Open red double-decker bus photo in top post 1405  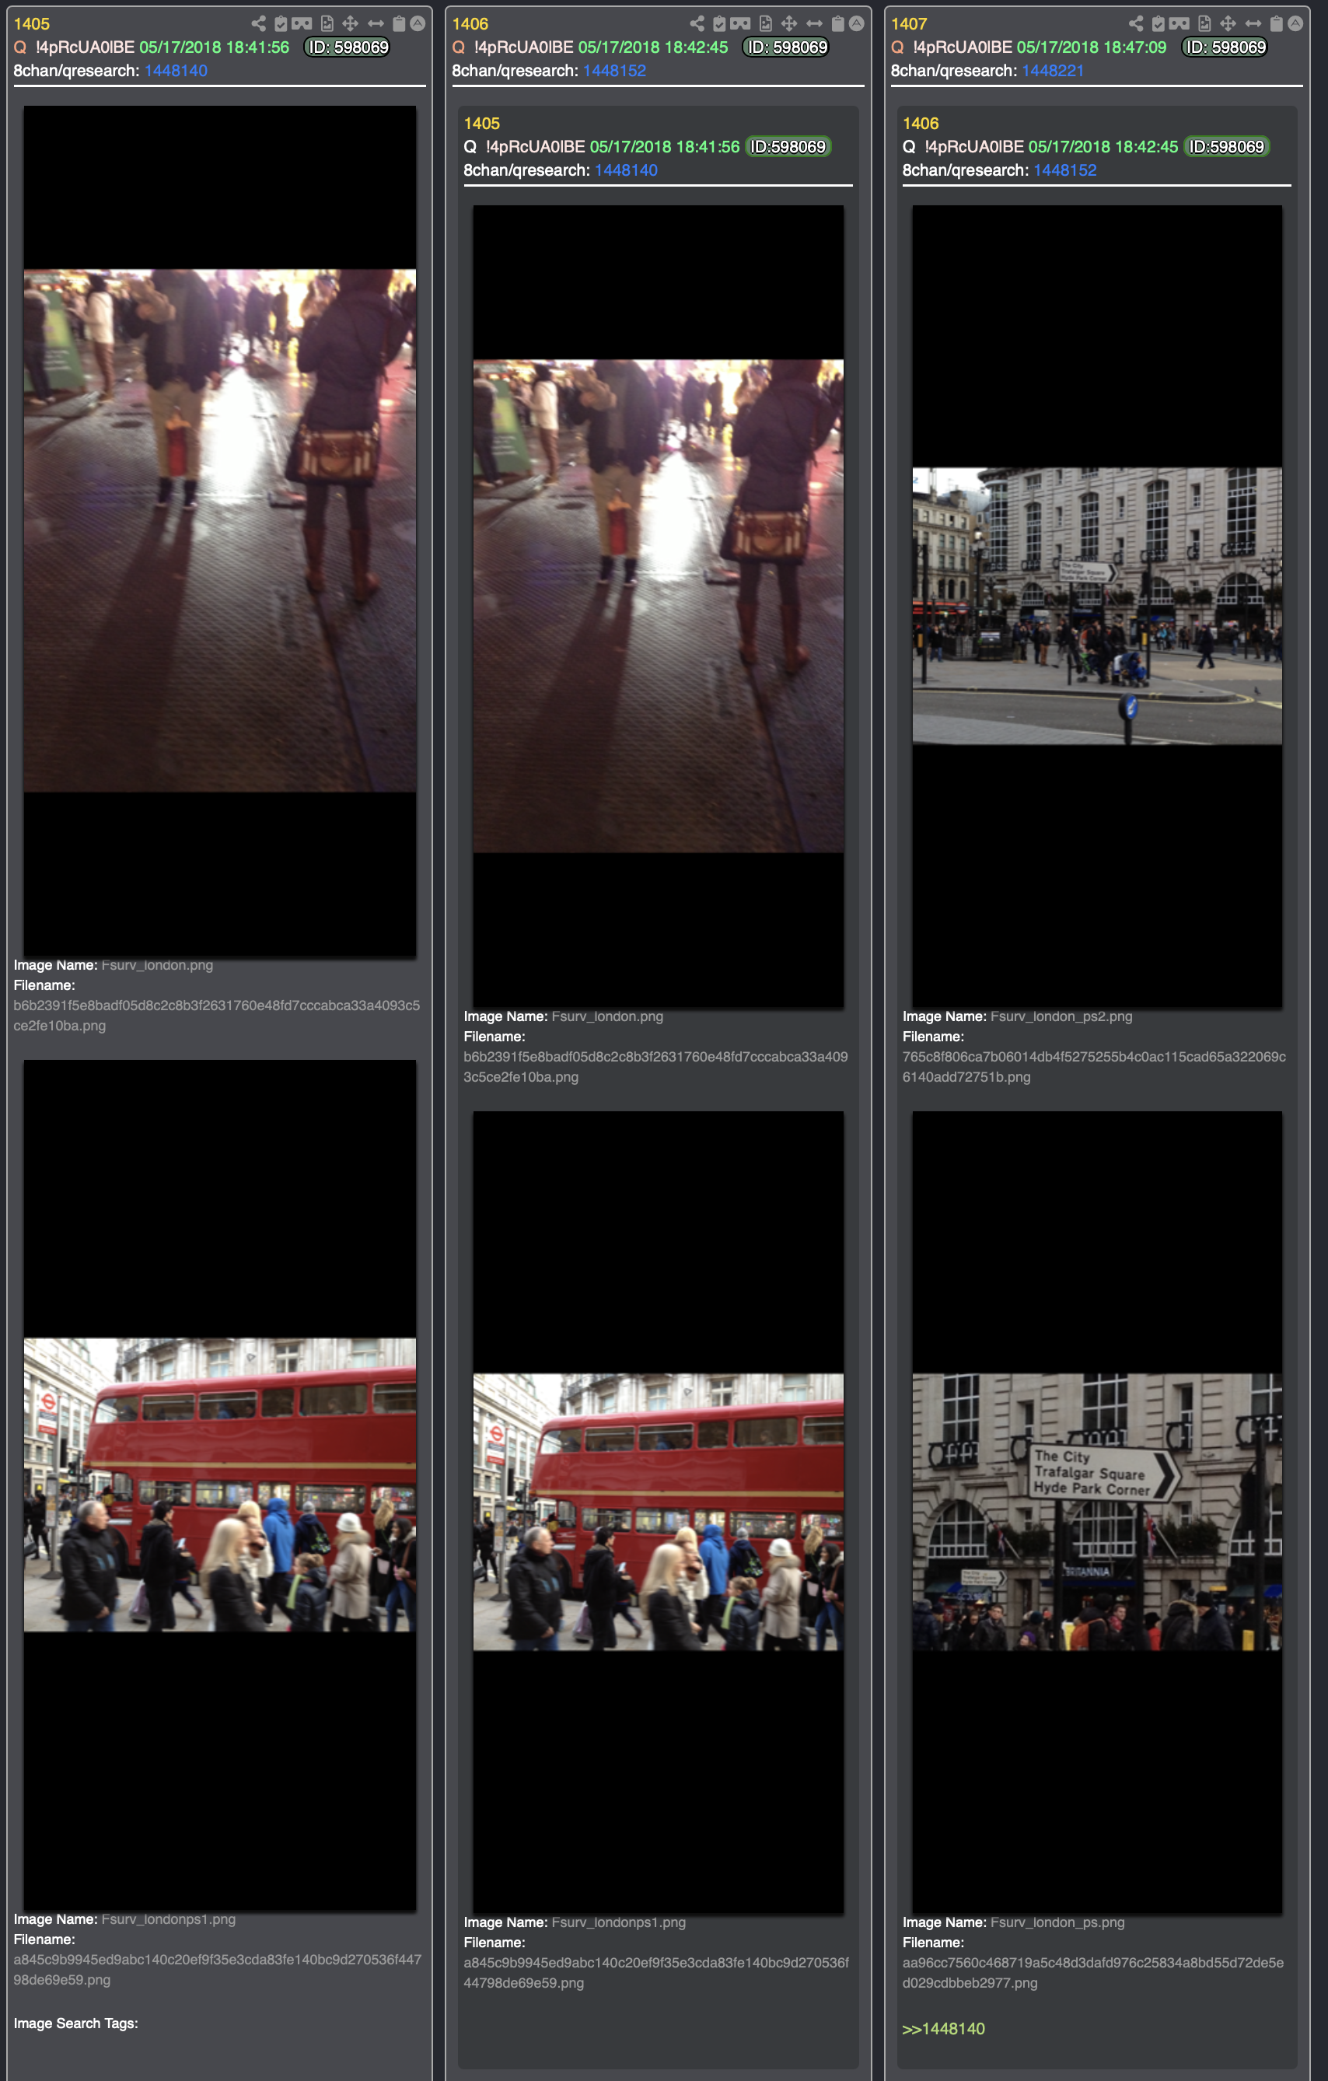219,1485
